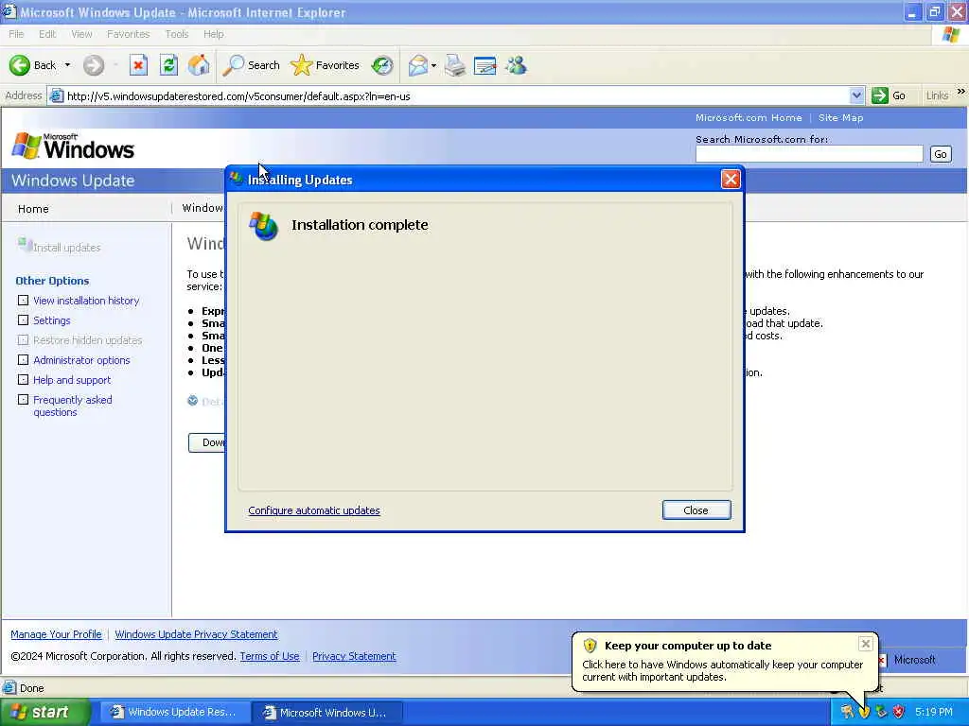
Task: Click the network connection tray icon
Action: (x=881, y=712)
